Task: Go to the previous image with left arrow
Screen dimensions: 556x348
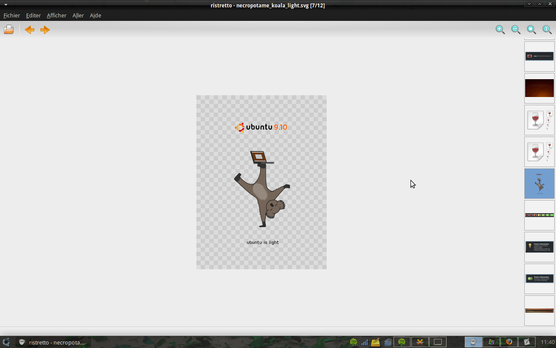Action: [x=30, y=30]
